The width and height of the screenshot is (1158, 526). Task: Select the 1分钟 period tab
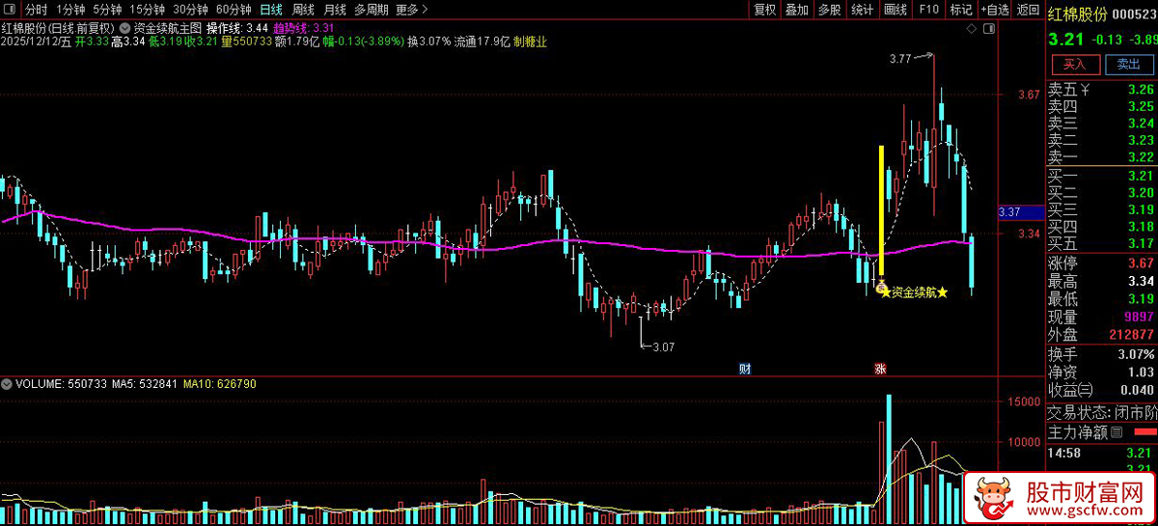pos(71,10)
